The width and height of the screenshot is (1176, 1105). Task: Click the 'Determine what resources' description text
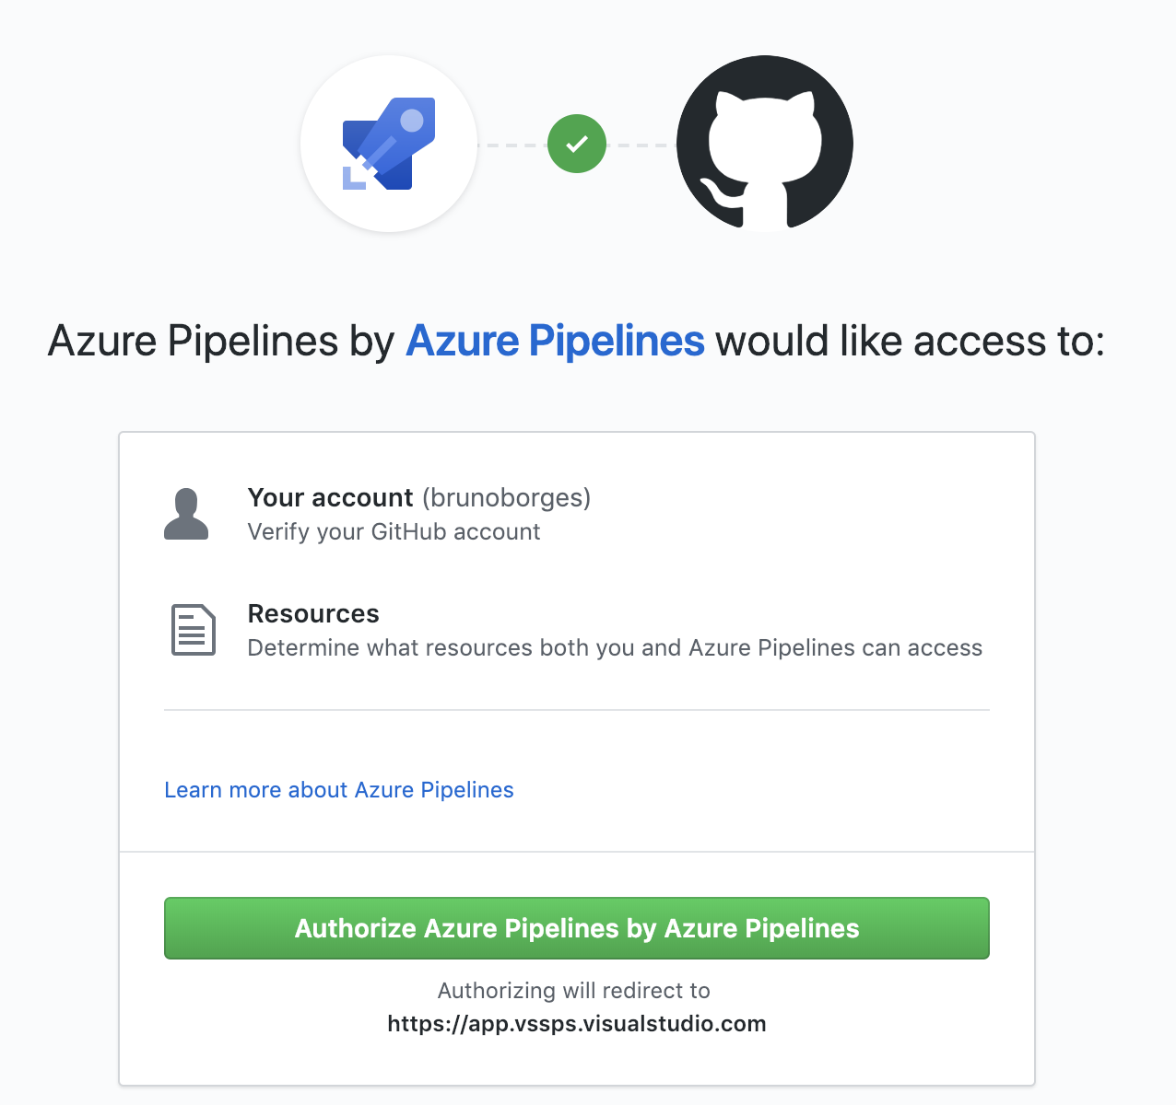tap(615, 648)
